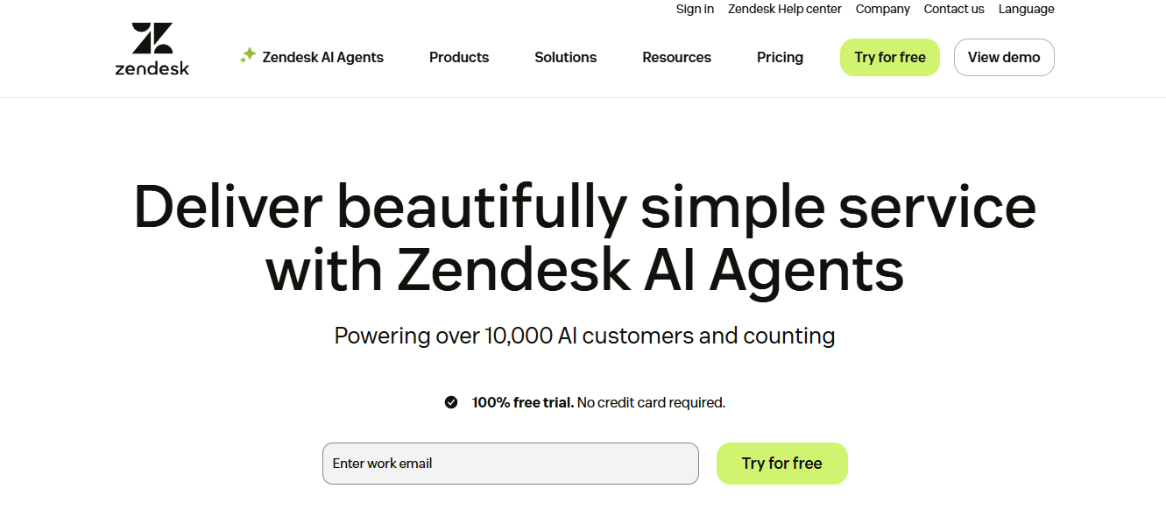Screen dimensions: 1166x510
Task: Click the Try for free header button
Action: click(889, 57)
